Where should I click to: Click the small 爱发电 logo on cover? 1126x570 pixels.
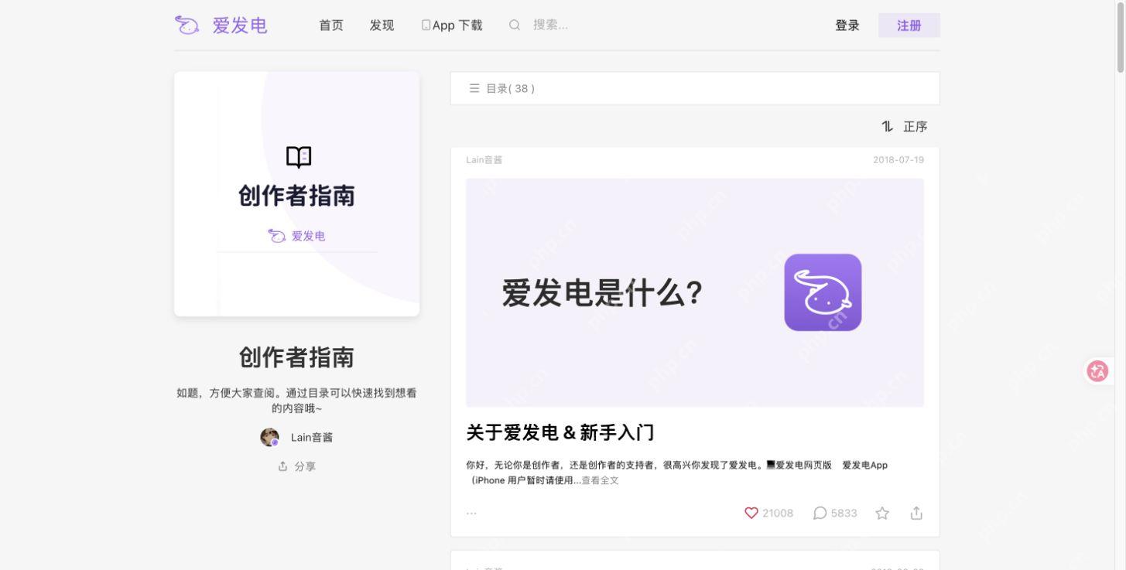(x=296, y=236)
